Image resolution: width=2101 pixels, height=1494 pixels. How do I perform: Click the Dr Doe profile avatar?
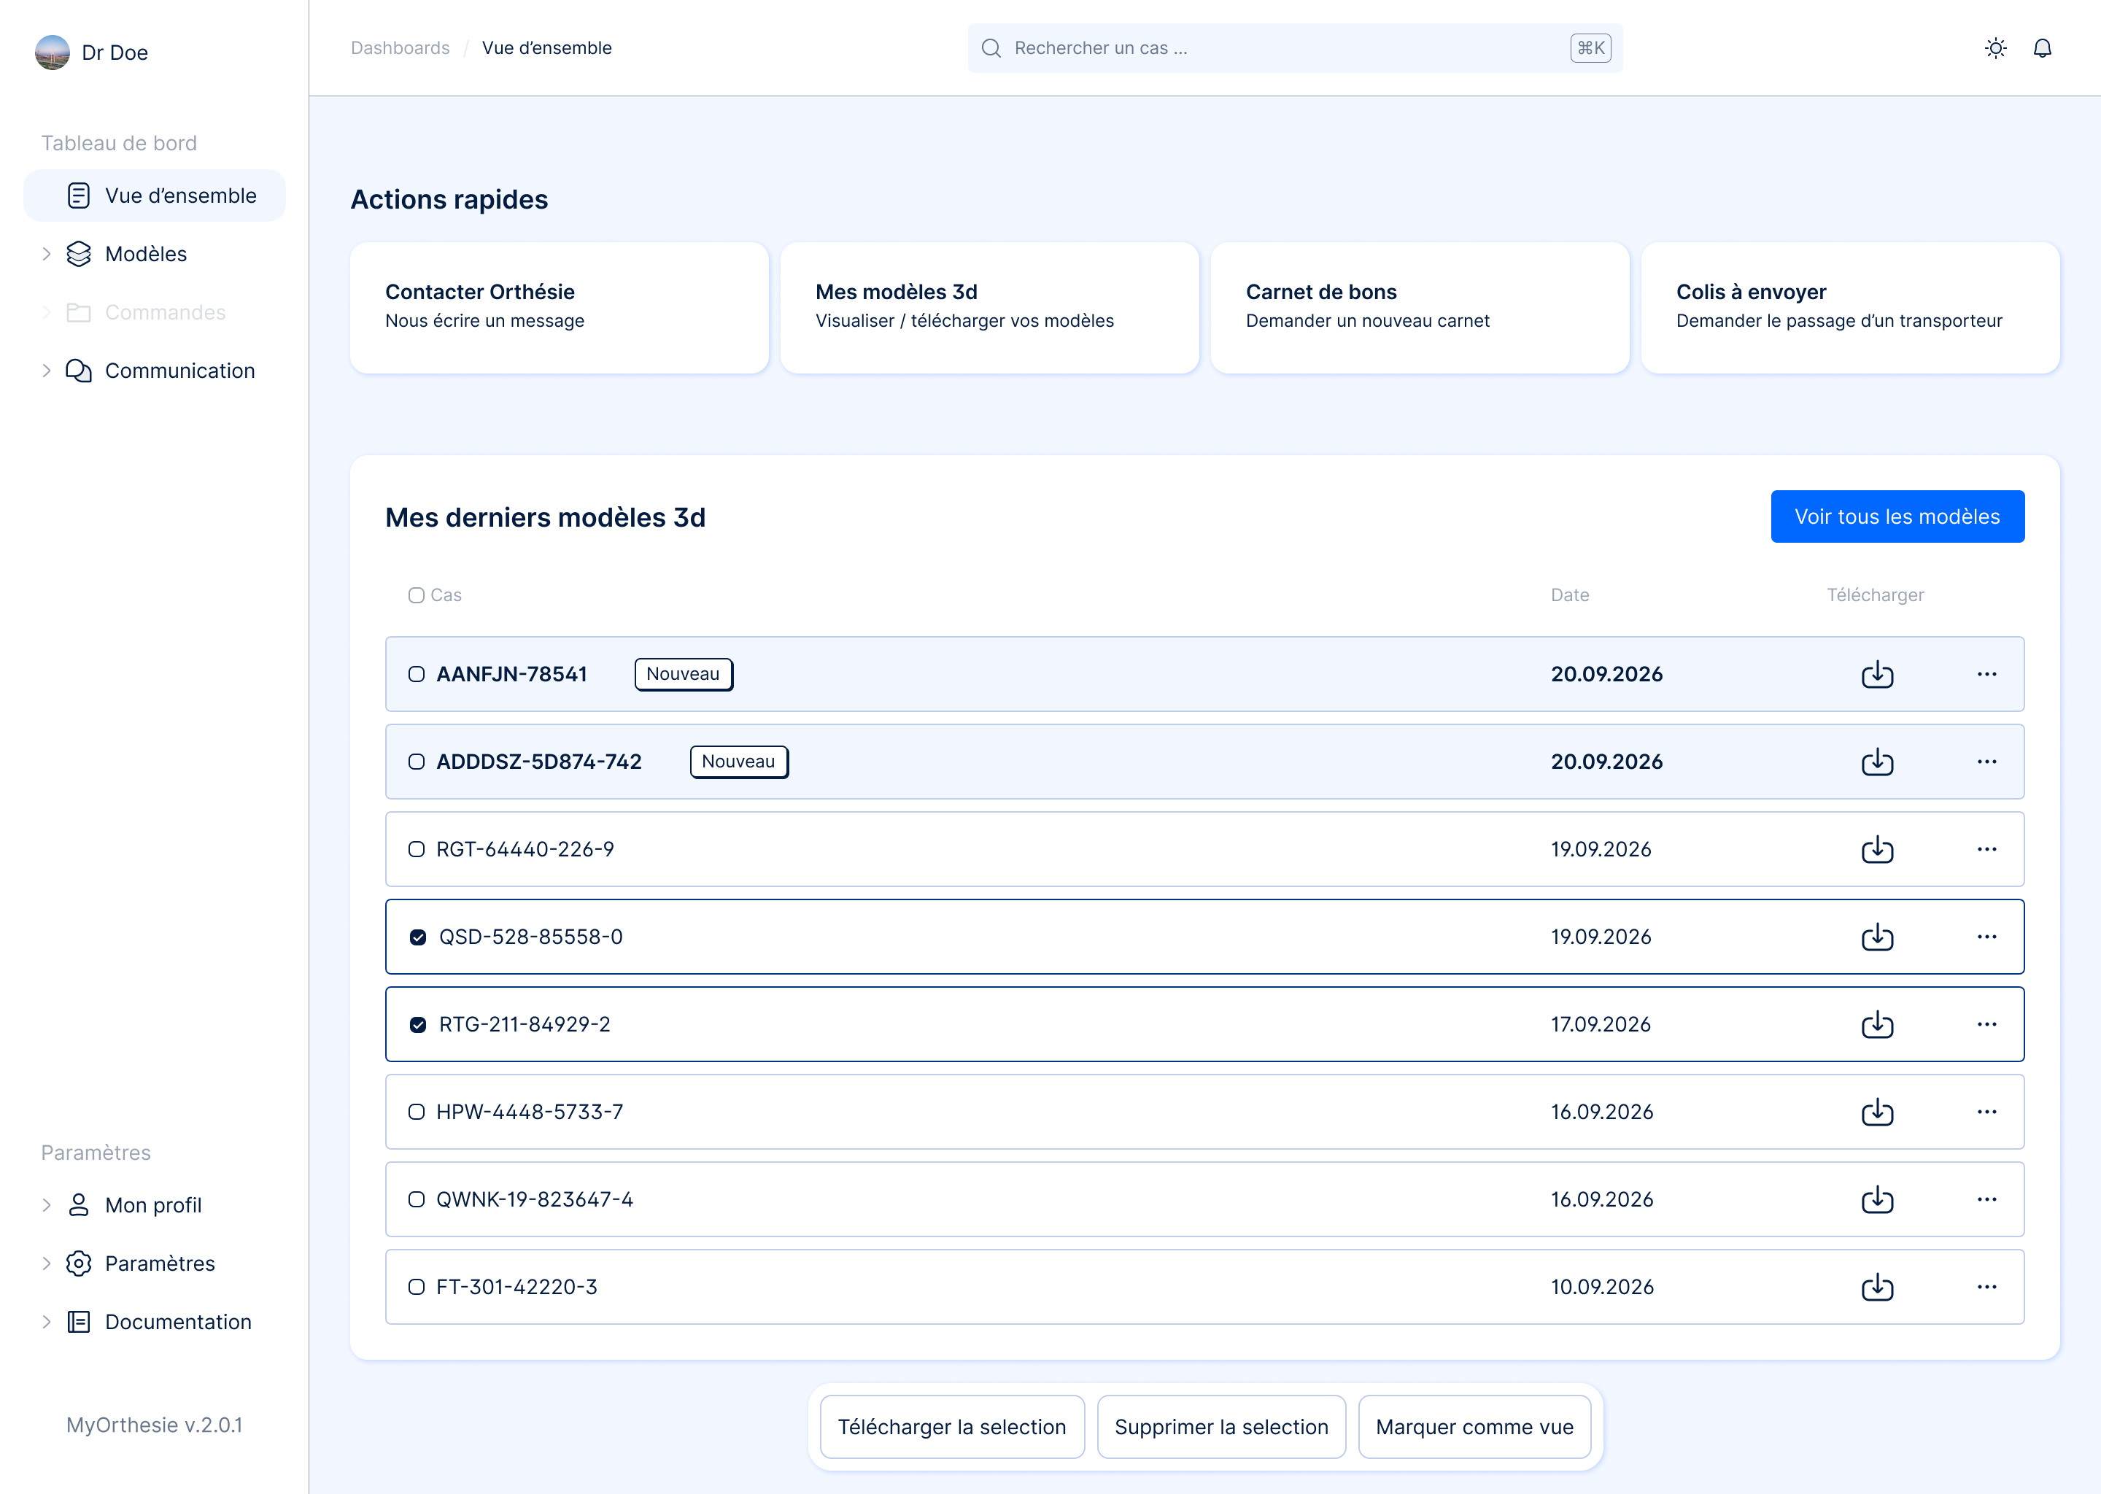pyautogui.click(x=52, y=53)
